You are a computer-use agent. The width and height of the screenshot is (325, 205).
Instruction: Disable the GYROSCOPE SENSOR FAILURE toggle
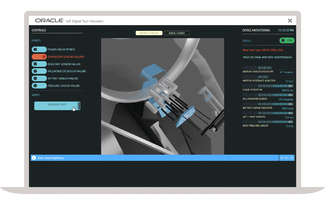39,57
